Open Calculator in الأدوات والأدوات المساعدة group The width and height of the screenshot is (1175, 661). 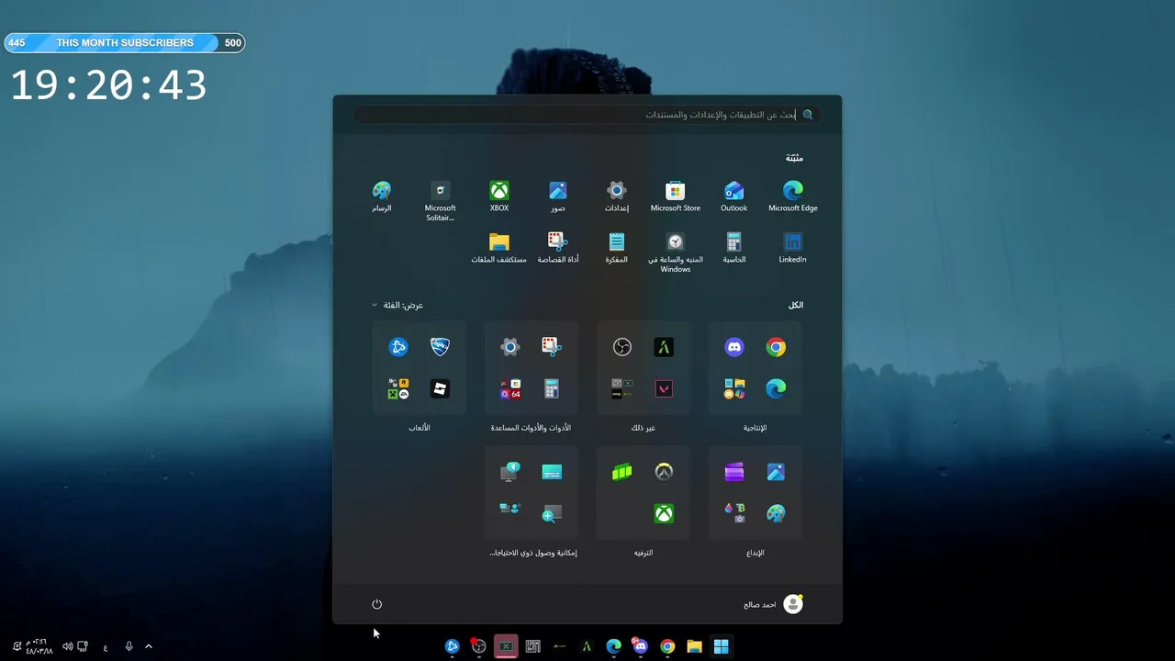552,388
